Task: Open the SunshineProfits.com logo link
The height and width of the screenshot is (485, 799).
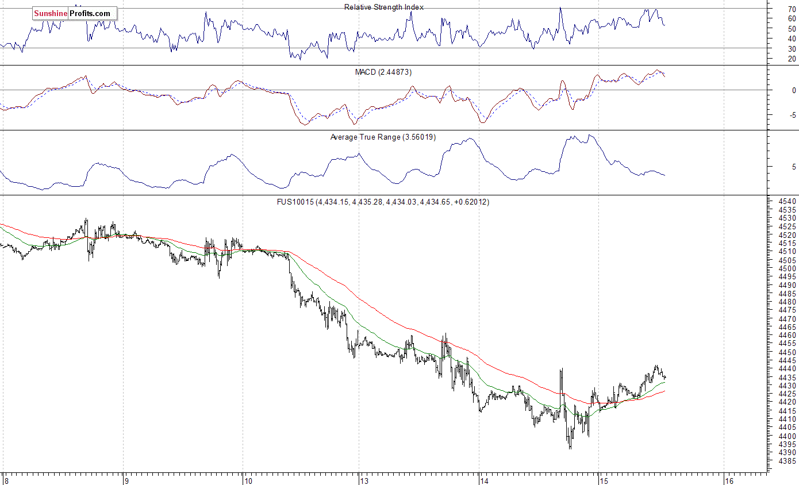Action: click(75, 13)
